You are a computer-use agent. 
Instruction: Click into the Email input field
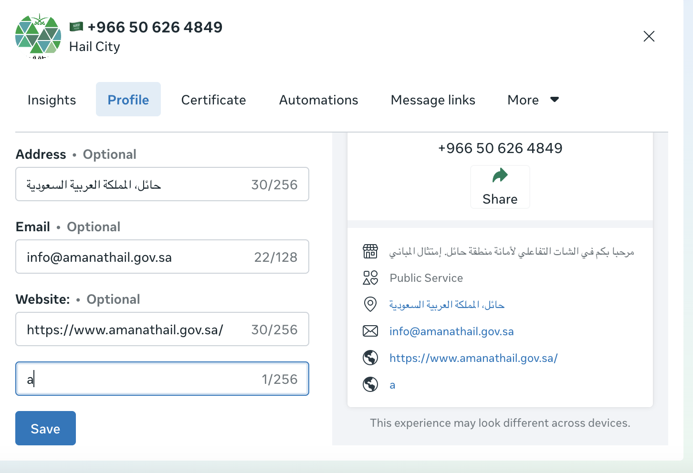pos(162,257)
